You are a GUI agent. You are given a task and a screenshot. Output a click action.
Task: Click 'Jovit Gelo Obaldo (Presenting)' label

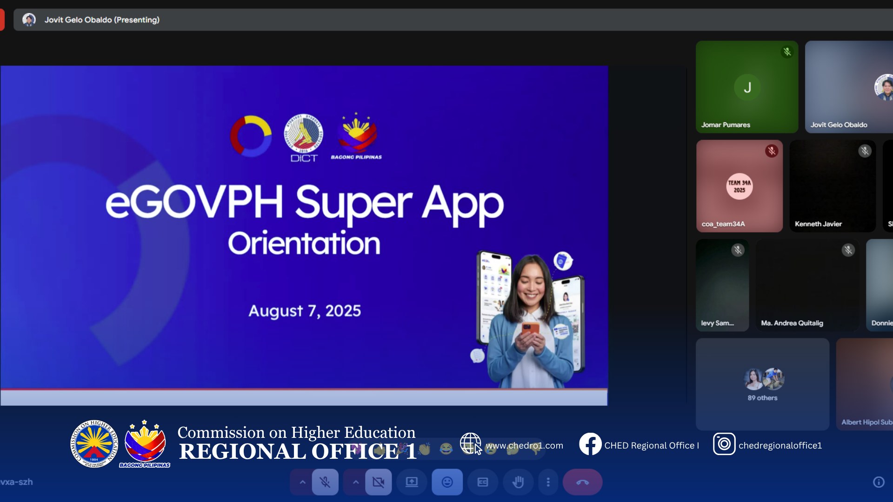102,20
